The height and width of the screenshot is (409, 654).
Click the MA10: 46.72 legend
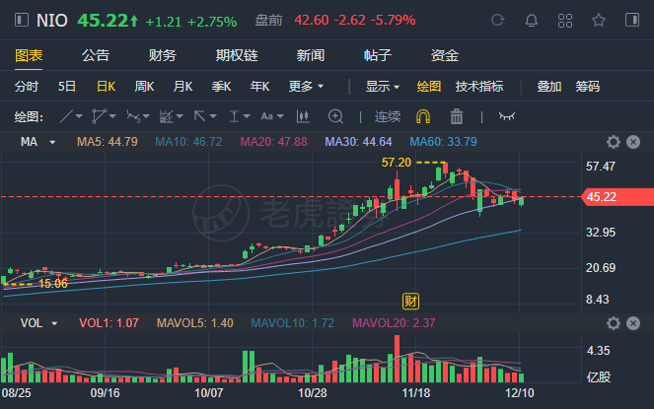(x=188, y=142)
